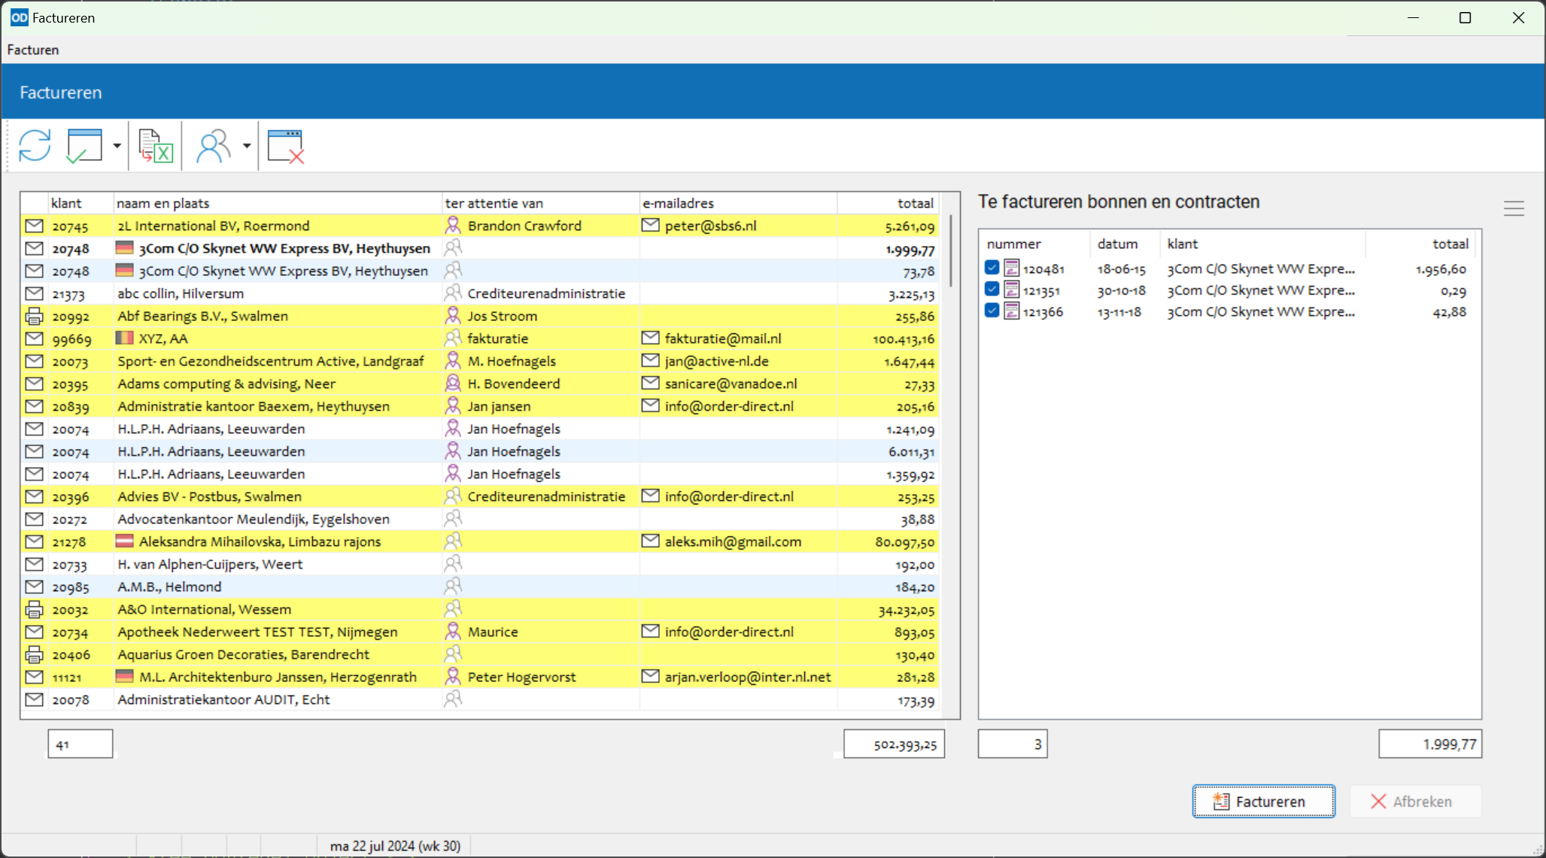Screen dimensions: 1546x858
Task: Uncheck the checkbox for bon 121366
Action: 992,311
